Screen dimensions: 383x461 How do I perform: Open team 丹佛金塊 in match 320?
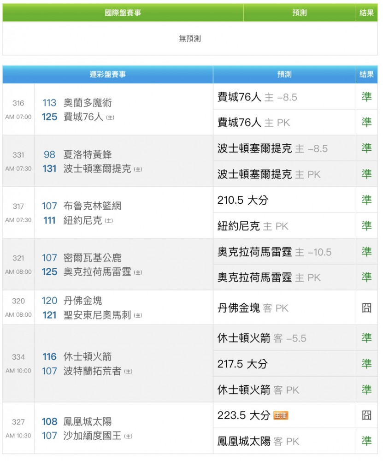(82, 301)
